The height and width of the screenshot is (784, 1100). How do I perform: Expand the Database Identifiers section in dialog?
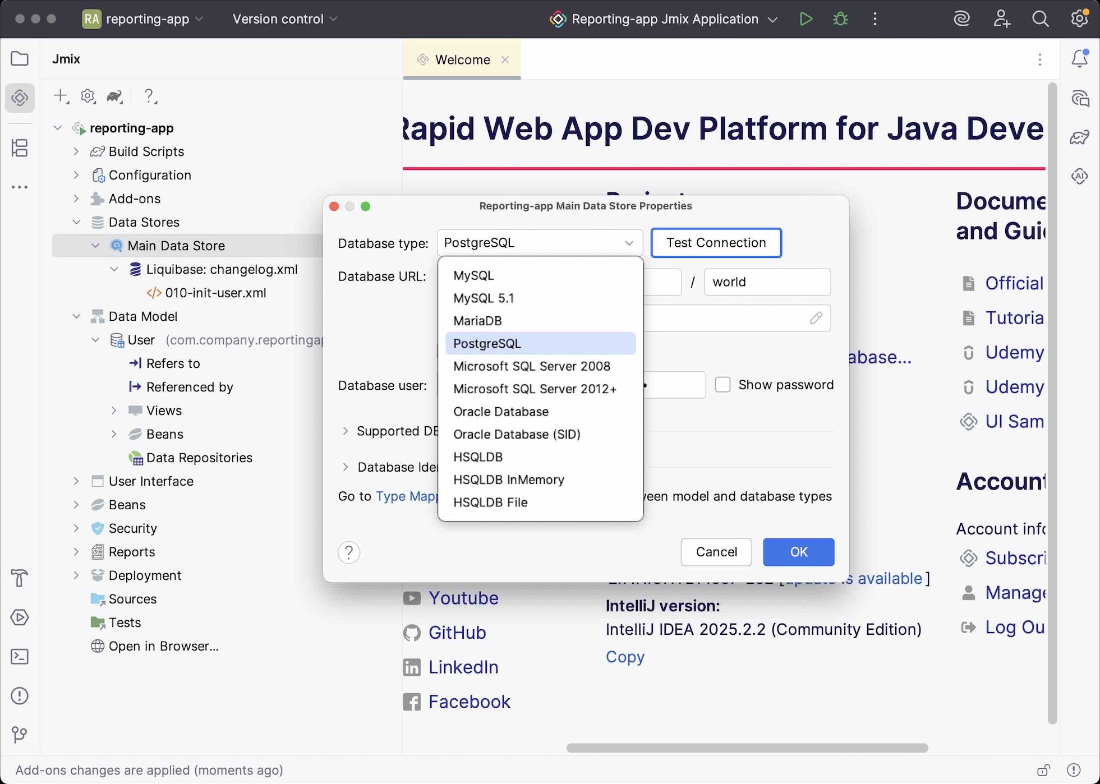pyautogui.click(x=346, y=467)
